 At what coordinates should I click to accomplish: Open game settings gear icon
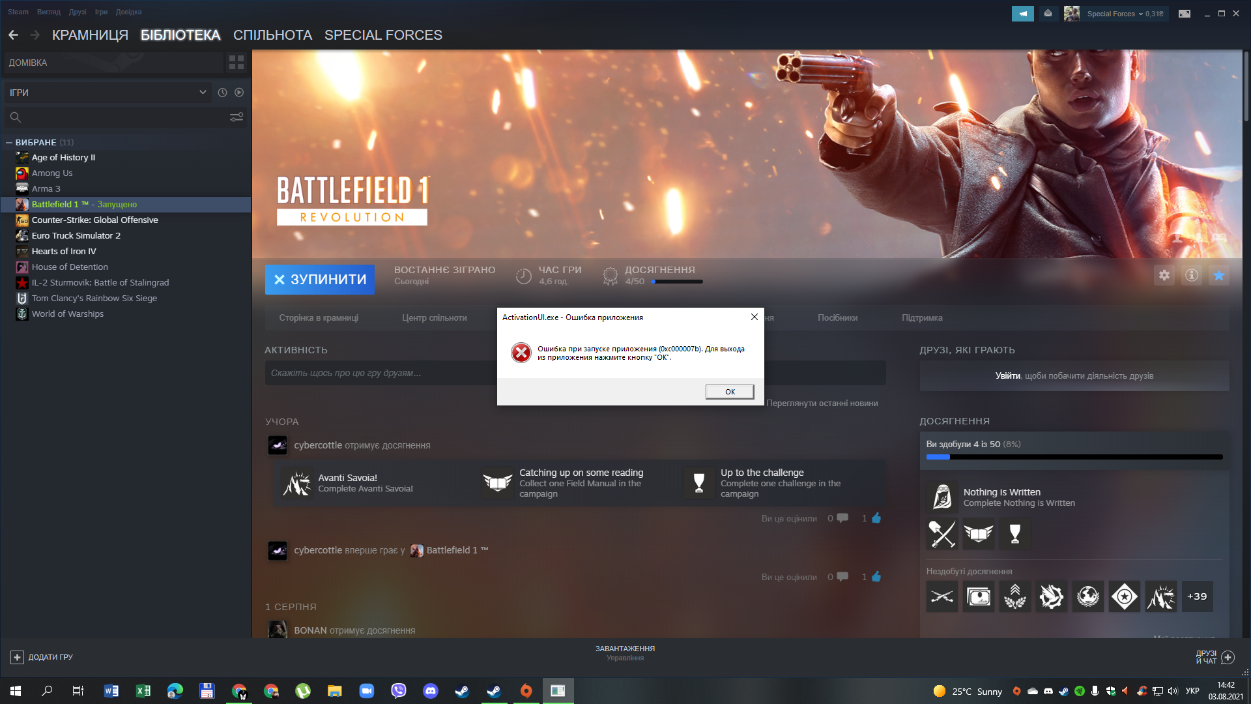tap(1164, 275)
